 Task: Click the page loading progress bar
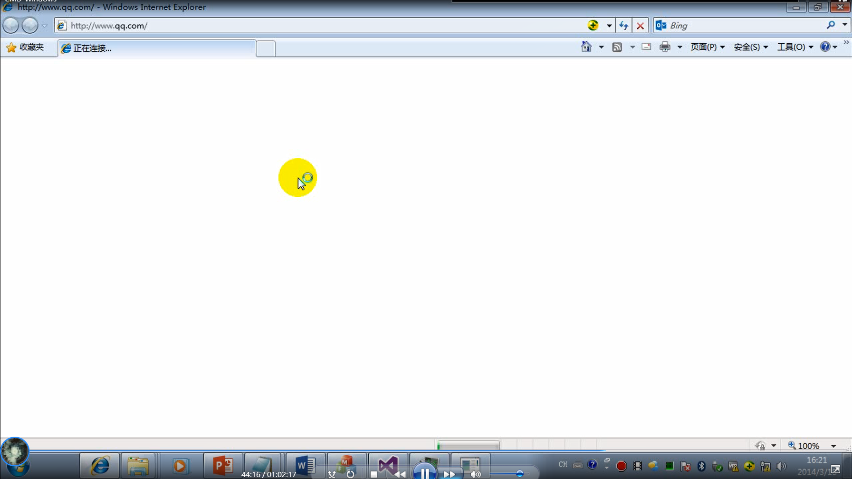click(468, 446)
